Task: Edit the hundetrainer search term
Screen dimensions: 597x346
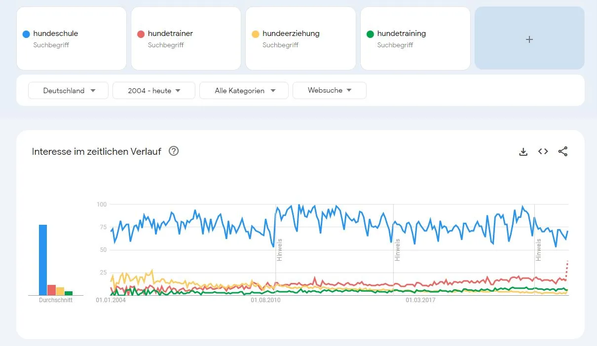Action: pyautogui.click(x=170, y=34)
